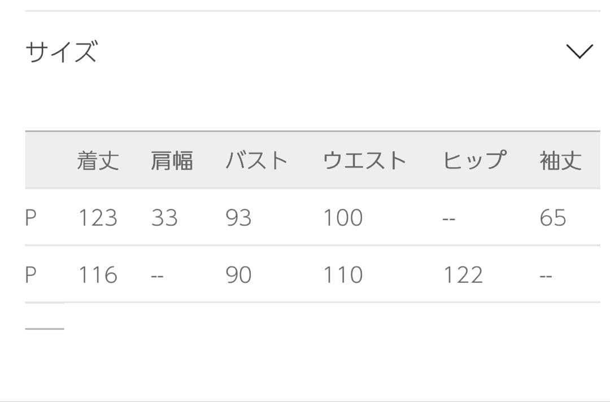Click the バスト value 90

coord(238,275)
